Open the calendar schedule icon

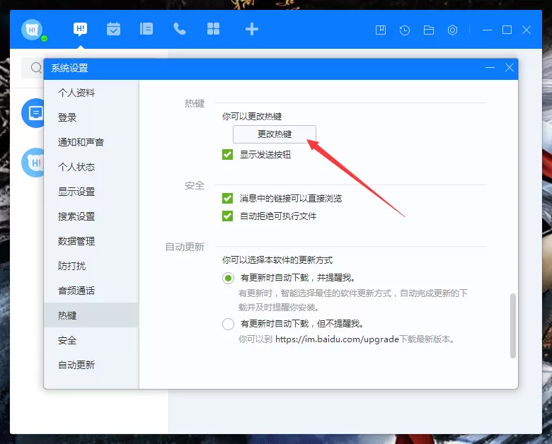113,29
